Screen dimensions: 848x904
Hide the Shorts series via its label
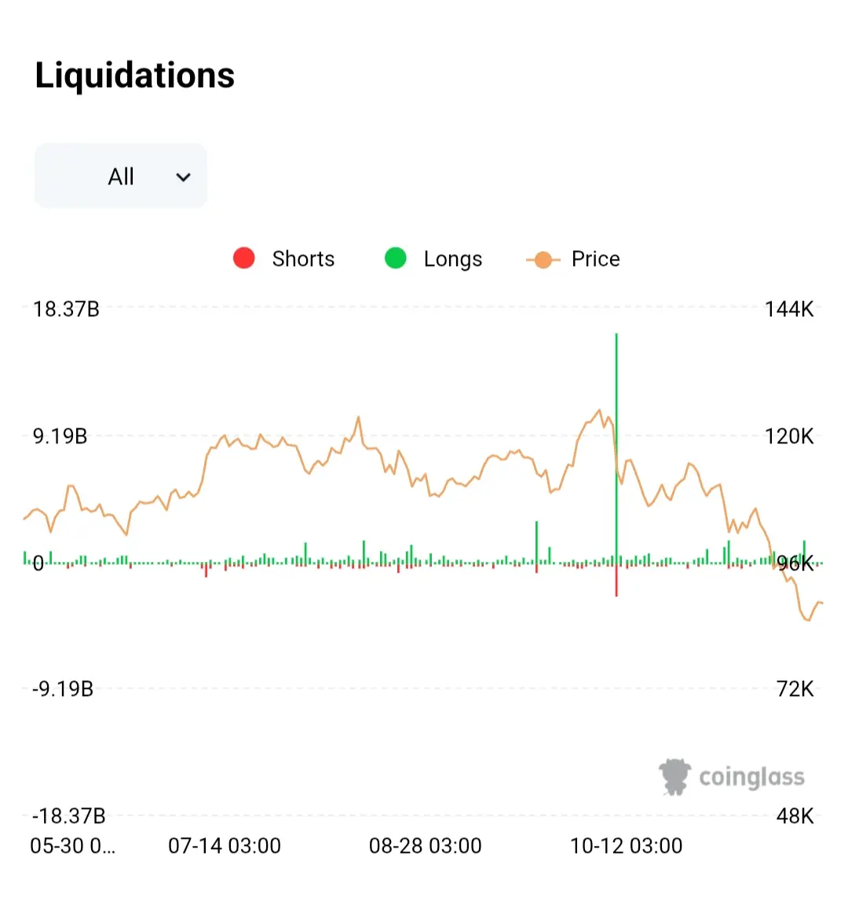pyautogui.click(x=303, y=259)
